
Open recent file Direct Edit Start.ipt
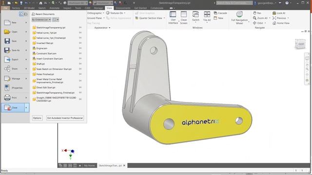[46, 87]
